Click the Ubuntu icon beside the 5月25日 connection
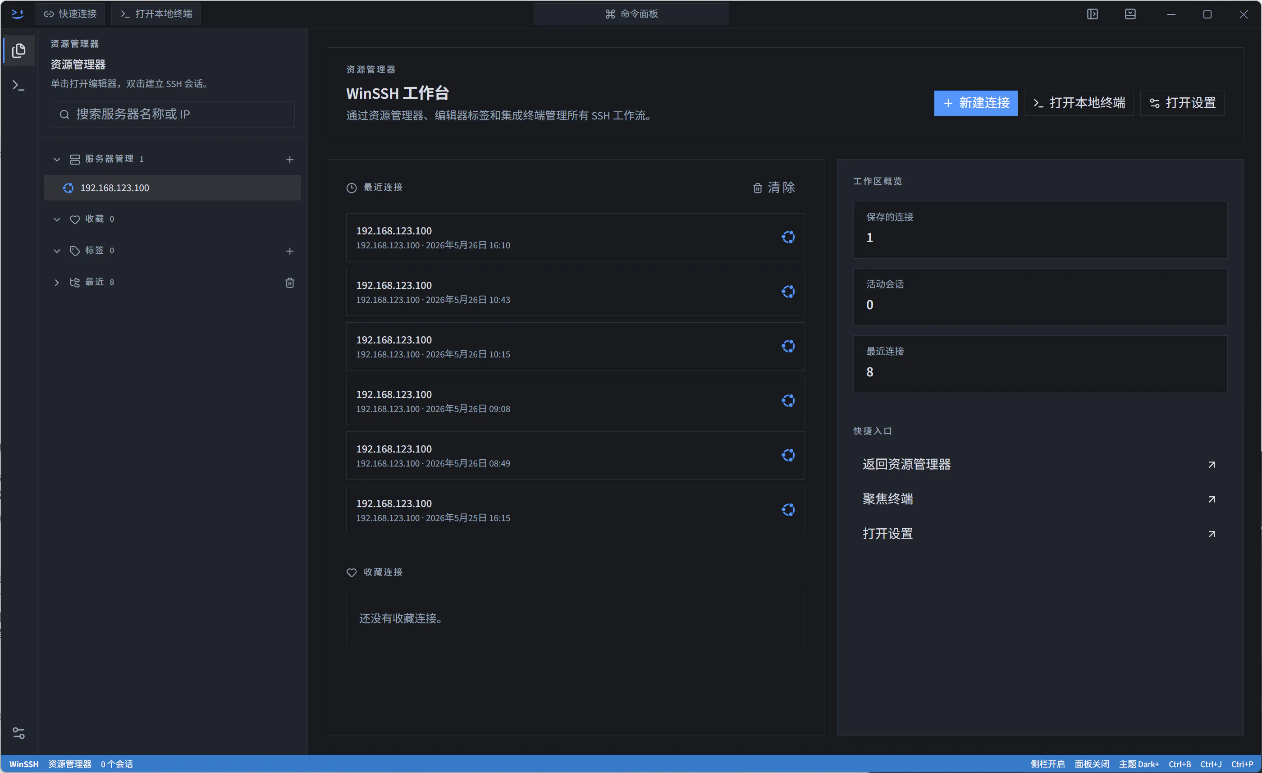The width and height of the screenshot is (1262, 773). (x=788, y=510)
